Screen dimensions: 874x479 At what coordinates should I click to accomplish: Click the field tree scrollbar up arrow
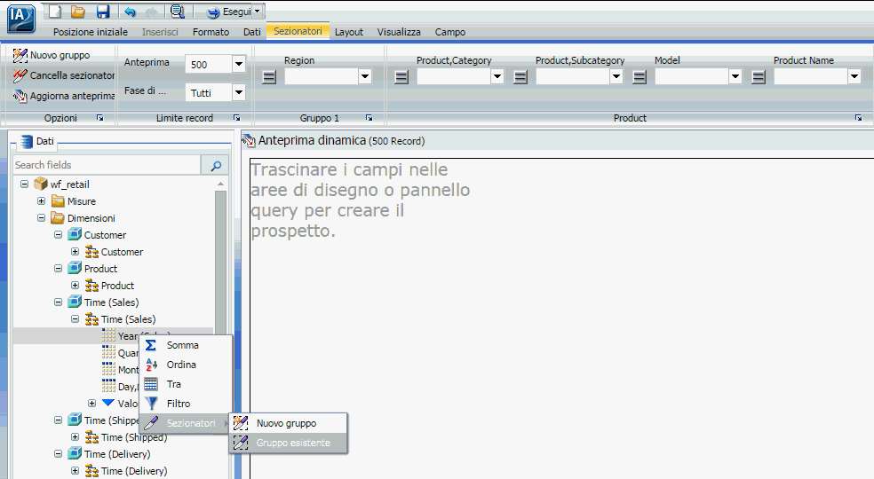(221, 184)
